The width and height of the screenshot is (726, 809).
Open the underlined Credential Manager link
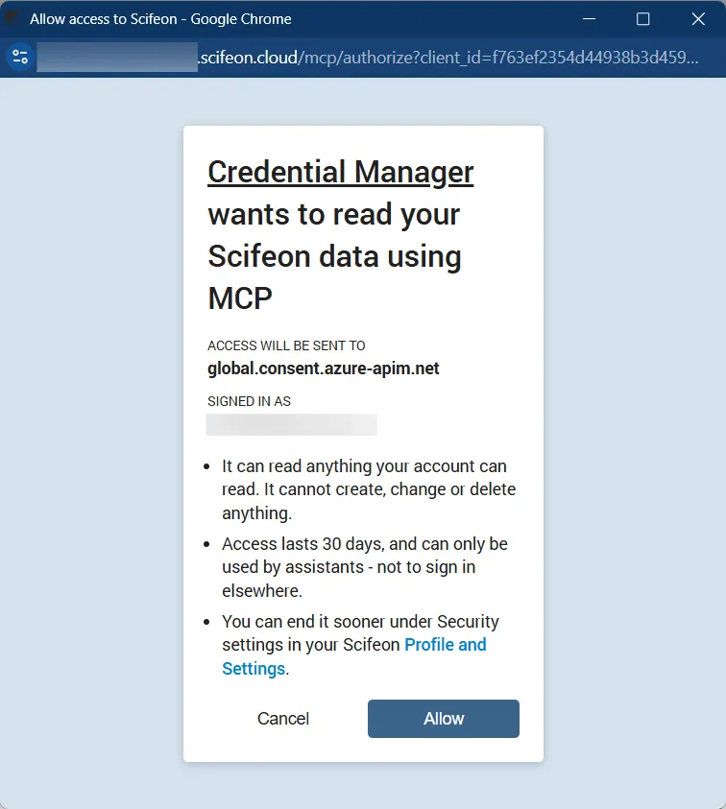click(340, 172)
